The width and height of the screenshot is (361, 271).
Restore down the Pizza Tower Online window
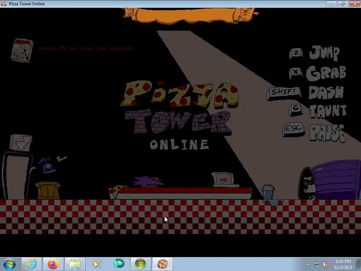(x=343, y=4)
